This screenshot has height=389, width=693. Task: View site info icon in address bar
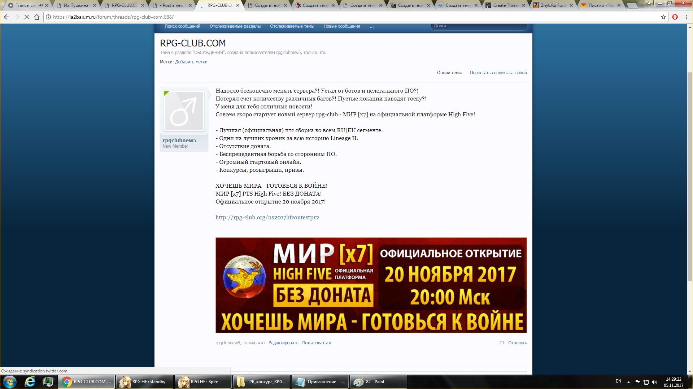pos(48,17)
